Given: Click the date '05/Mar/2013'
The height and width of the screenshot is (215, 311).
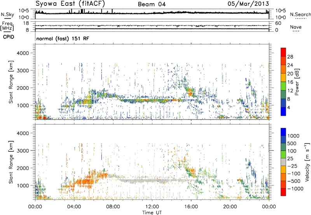Looking at the screenshot, I should tap(248, 4).
